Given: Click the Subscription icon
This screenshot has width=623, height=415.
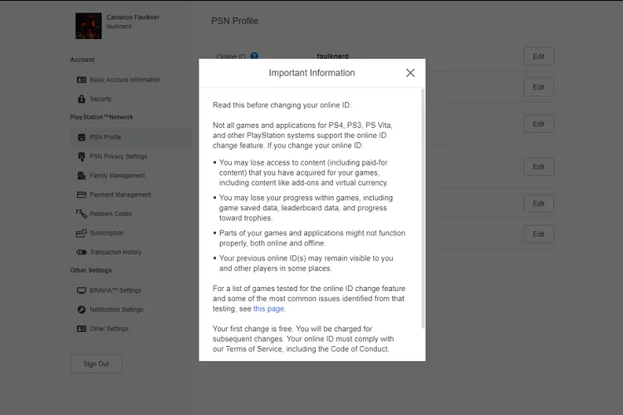Looking at the screenshot, I should coord(81,233).
